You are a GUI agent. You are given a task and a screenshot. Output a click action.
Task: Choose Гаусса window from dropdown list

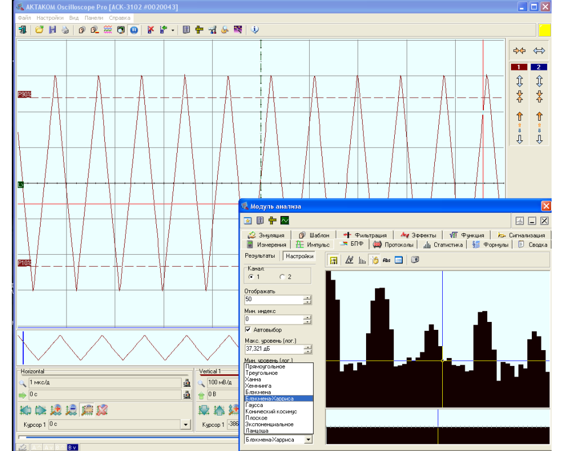point(254,405)
